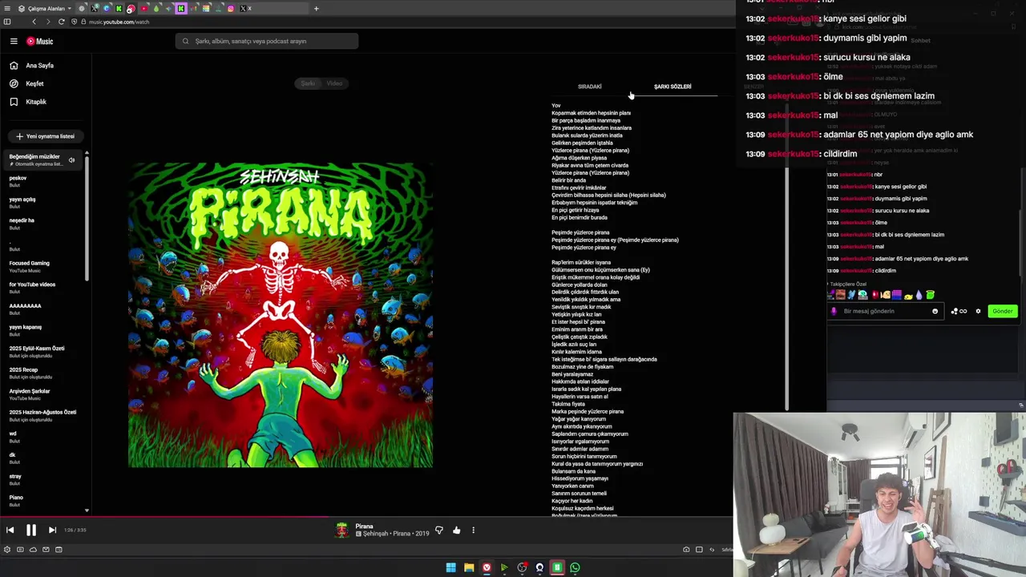Viewport: 1026px width, 577px height.
Task: Click the down arrow of the playlist scrollbar
Action: 87,510
